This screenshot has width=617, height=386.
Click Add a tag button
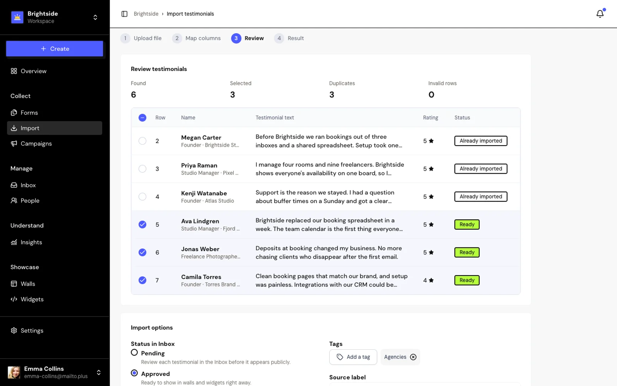click(x=353, y=357)
